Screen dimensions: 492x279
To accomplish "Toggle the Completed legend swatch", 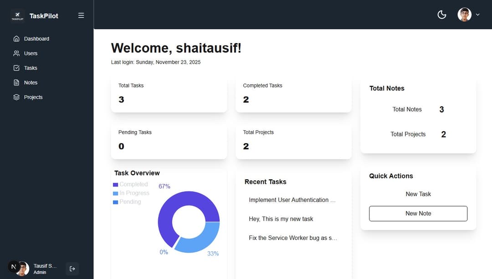I will 115,185.
